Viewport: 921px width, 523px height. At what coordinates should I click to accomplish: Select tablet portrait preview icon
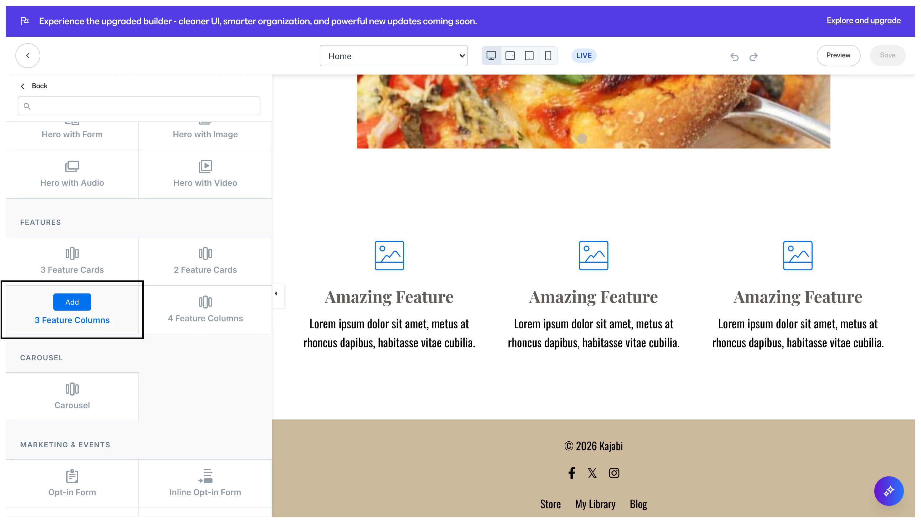click(529, 56)
